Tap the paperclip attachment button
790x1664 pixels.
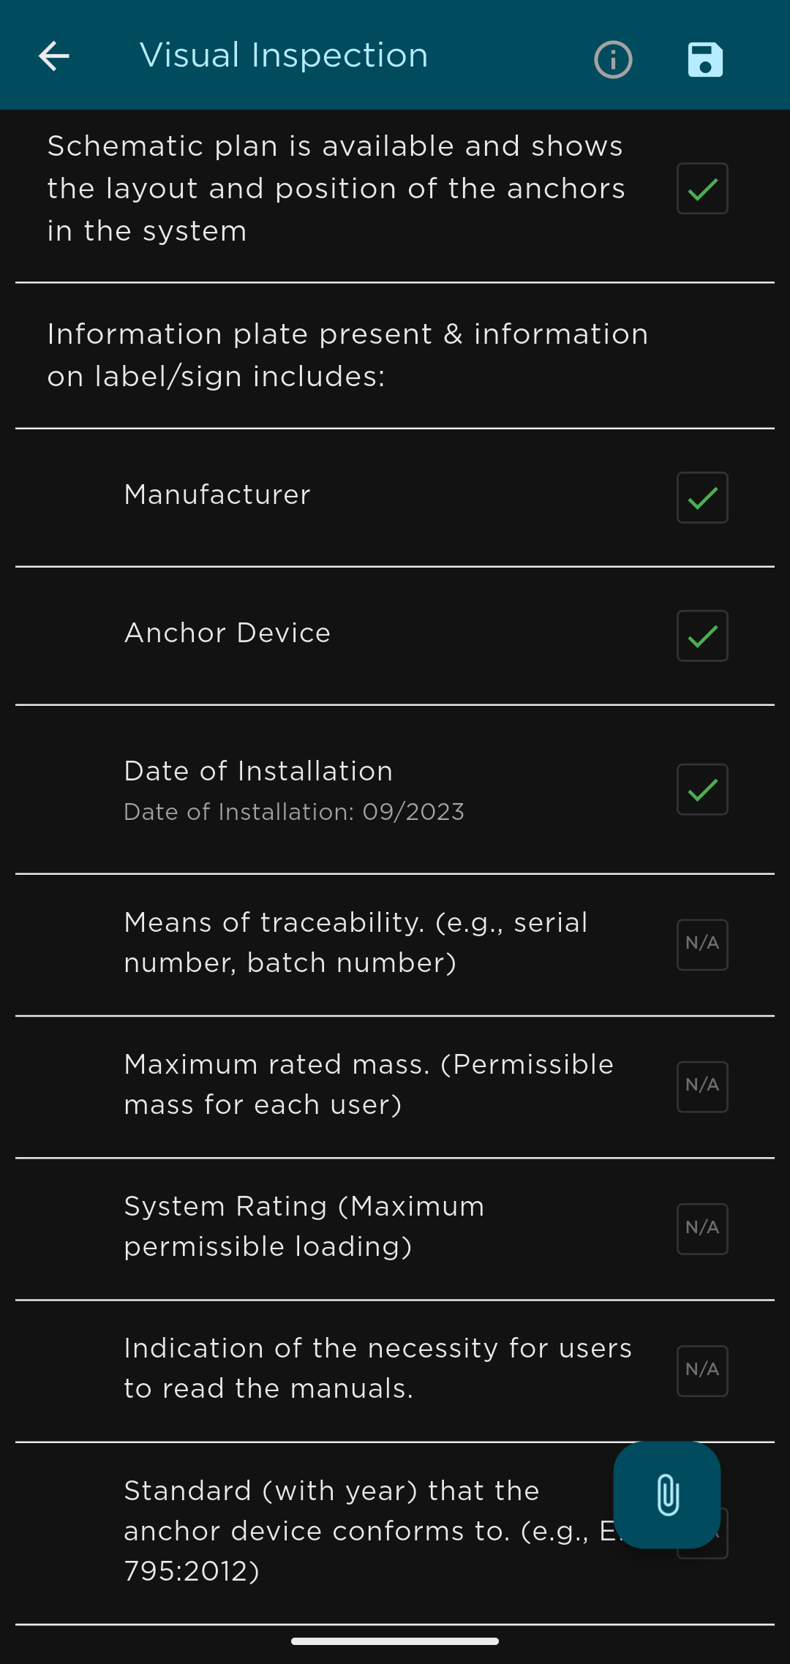(x=667, y=1494)
